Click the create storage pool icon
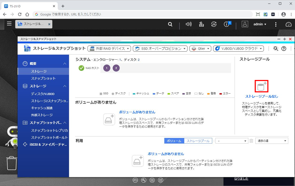Image resolution: width=295 pixels, height=186 pixels. coord(261,86)
